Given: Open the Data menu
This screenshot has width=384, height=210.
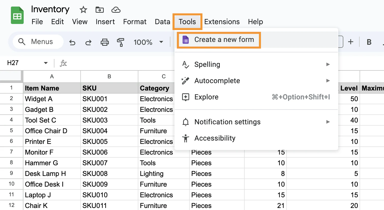Looking at the screenshot, I should click(163, 22).
